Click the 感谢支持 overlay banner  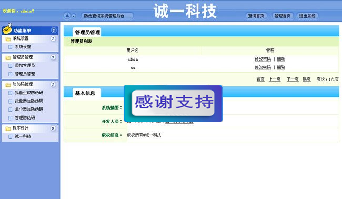173,103
